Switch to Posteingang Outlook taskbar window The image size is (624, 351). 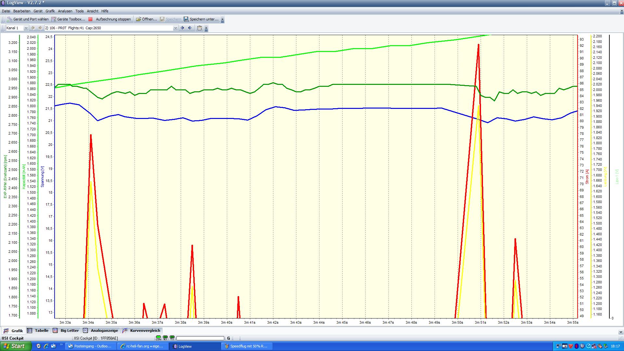[91, 346]
